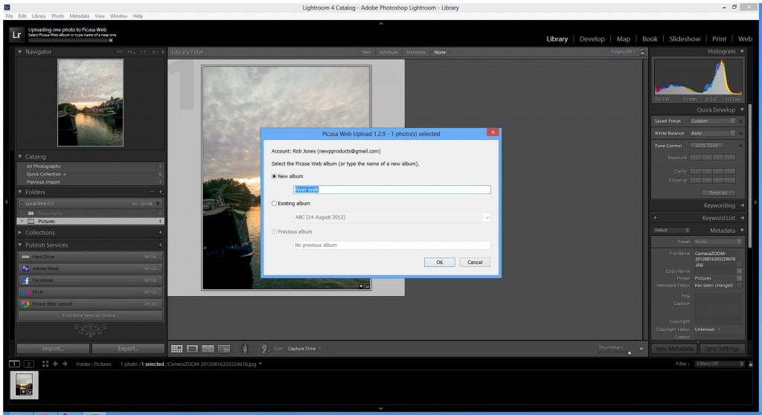Viewport: 762px width, 415px height.
Task: Click the Facebook publish service icon
Action: click(25, 280)
